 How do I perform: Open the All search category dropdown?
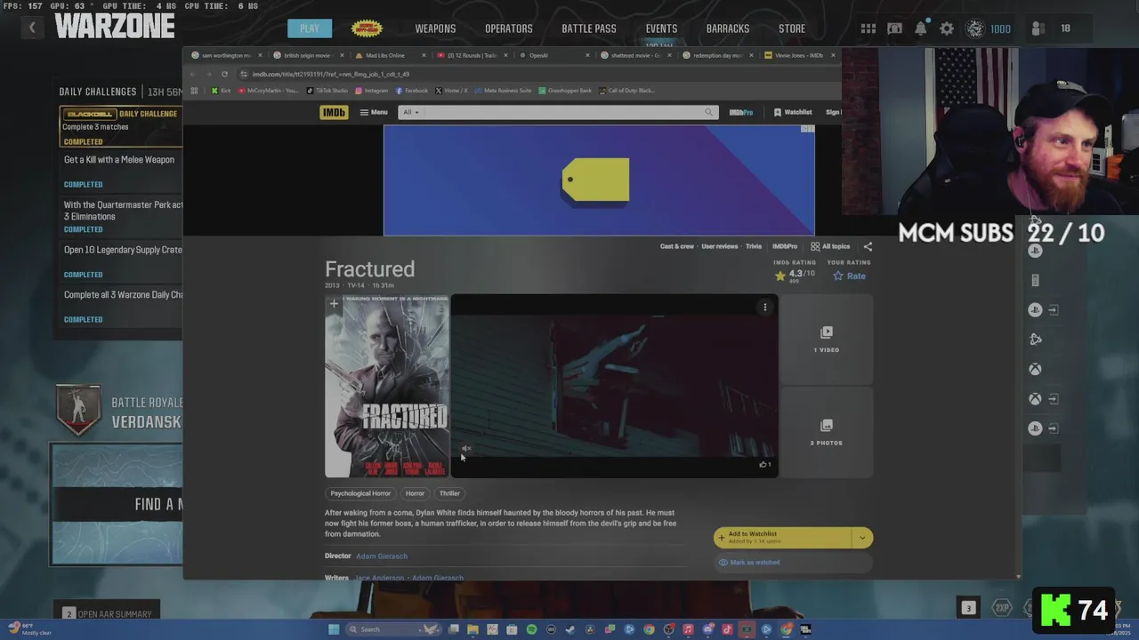pos(410,112)
